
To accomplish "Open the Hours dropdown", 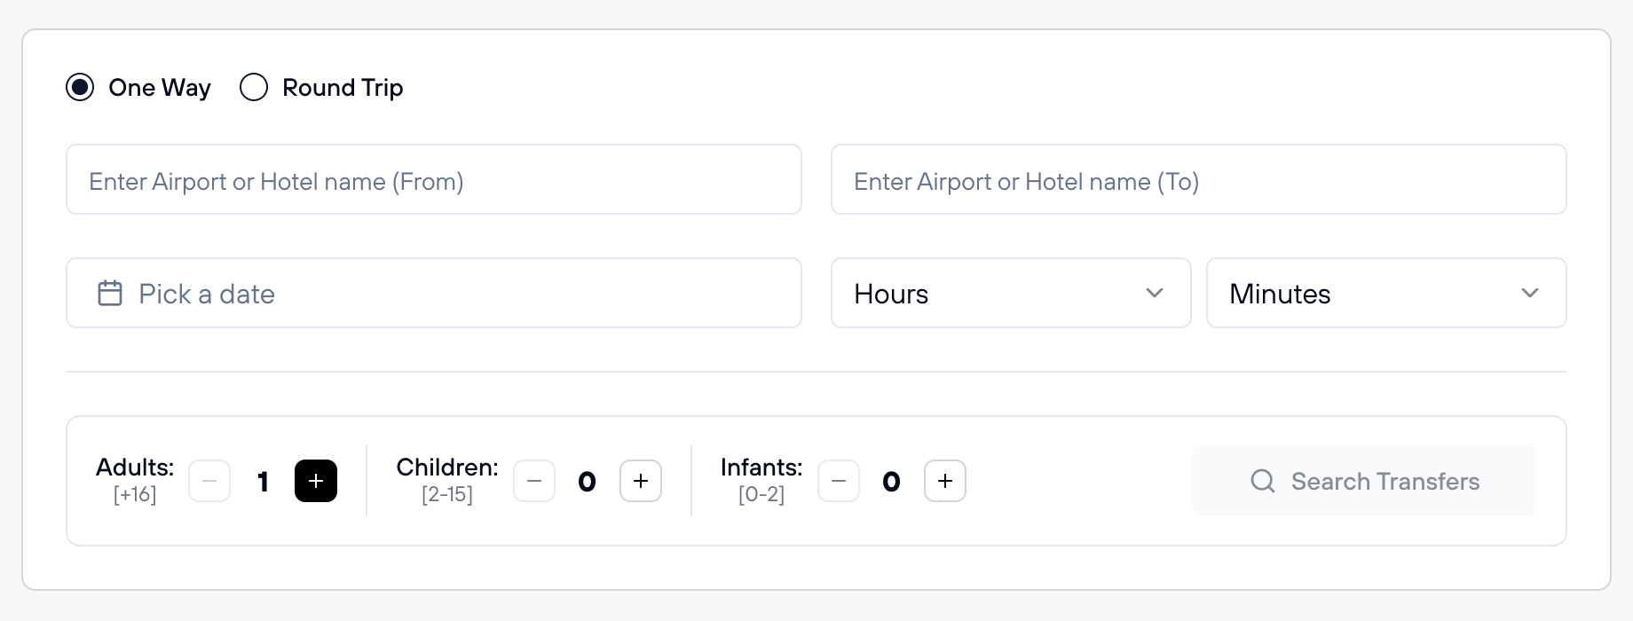I will 1010,293.
